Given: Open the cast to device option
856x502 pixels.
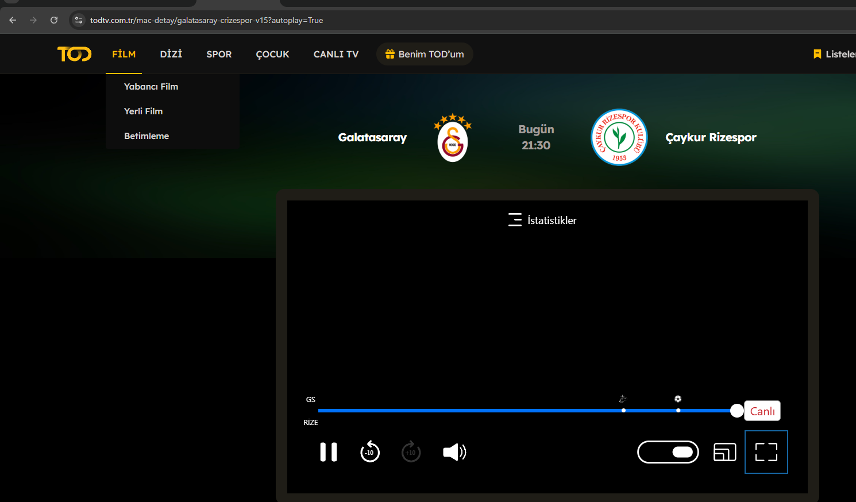Looking at the screenshot, I should click(x=725, y=452).
